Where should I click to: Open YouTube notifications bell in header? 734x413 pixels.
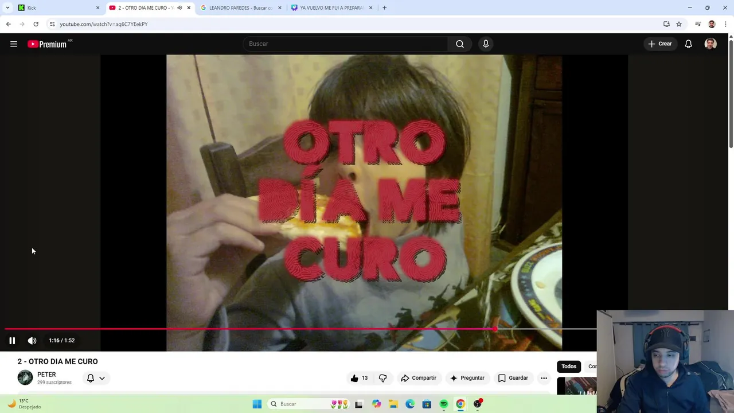point(688,44)
